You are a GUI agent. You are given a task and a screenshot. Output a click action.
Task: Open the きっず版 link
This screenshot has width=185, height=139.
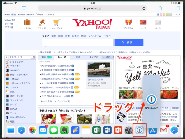(x=9, y=24)
